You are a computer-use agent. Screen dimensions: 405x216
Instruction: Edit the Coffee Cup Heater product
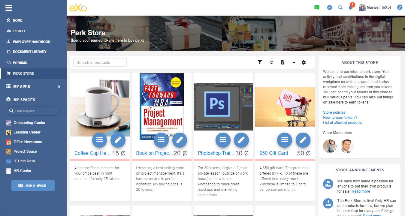coord(118,140)
